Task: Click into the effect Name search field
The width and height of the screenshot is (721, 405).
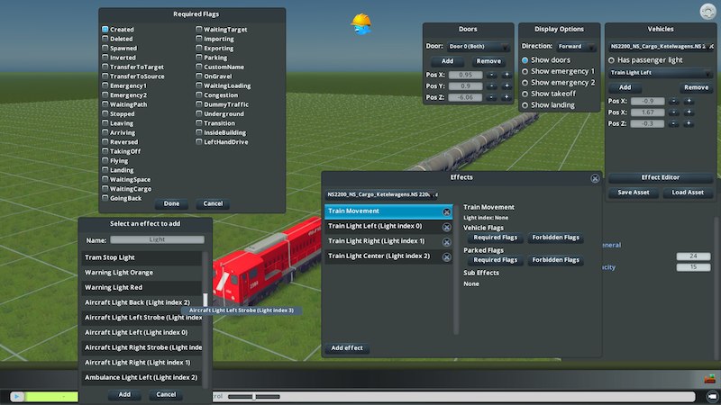Action: 157,240
